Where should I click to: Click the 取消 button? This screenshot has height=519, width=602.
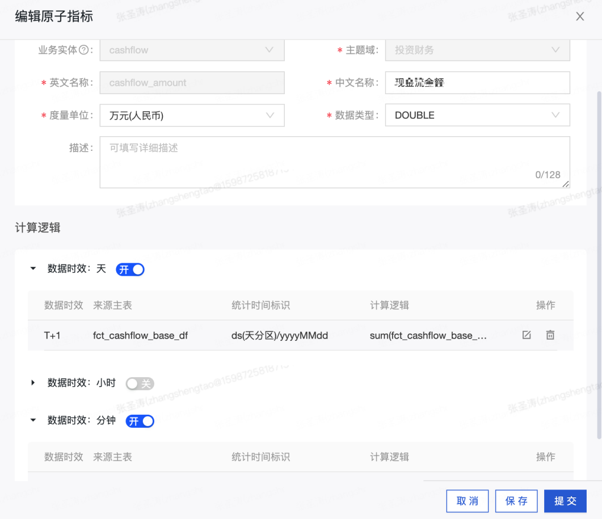tap(468, 501)
